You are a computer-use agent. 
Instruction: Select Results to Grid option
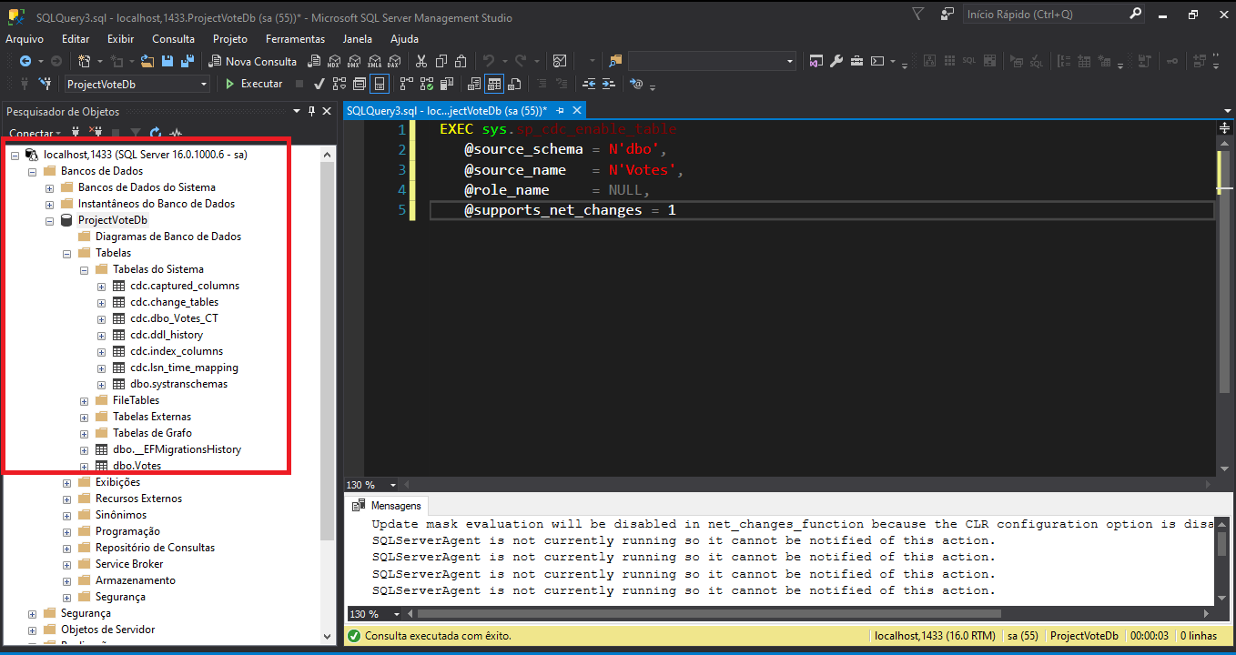(493, 84)
